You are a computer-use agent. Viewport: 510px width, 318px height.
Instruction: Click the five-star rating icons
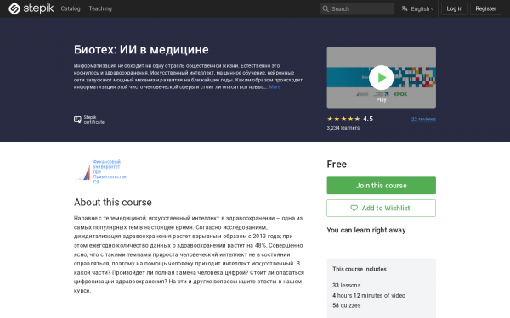(x=343, y=119)
